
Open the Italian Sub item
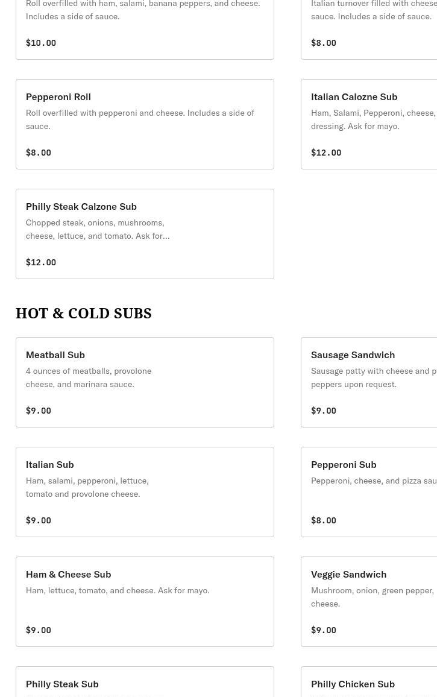point(145,492)
